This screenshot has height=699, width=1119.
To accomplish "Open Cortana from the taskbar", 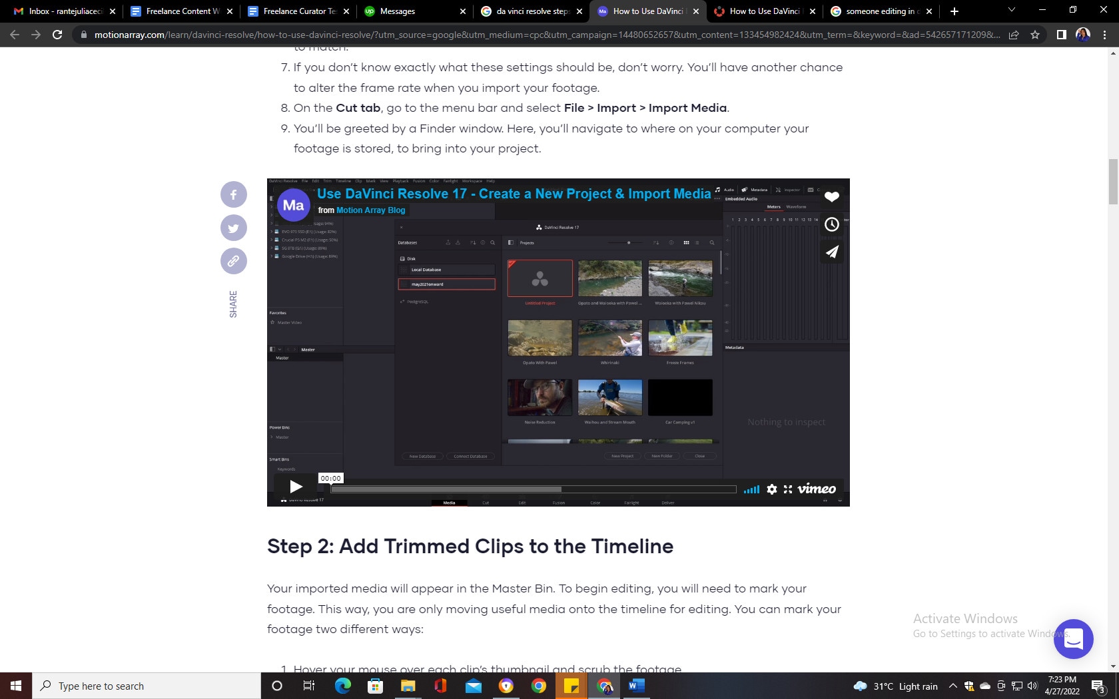I will [x=277, y=686].
